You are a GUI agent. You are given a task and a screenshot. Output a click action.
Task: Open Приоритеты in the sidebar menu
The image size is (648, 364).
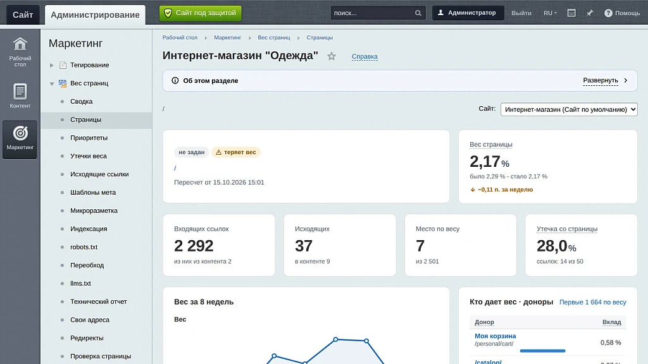pos(89,138)
